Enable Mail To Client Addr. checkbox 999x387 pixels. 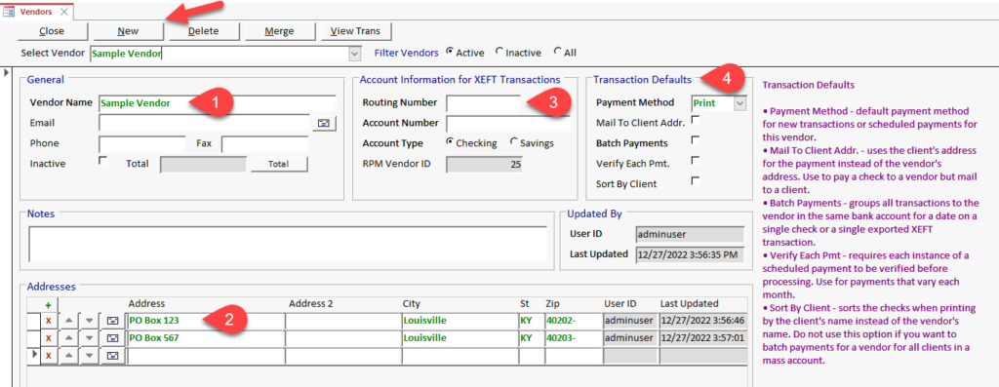pos(696,120)
